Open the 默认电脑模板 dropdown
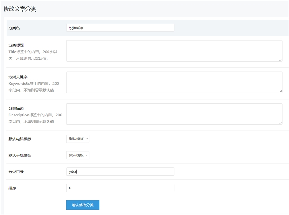 pyautogui.click(x=78, y=139)
